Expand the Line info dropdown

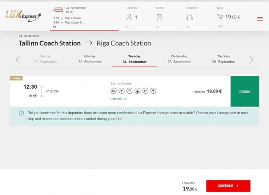119,99
